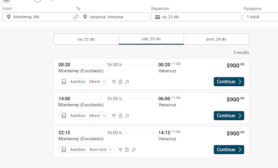The image size is (278, 168).
Task: Click the location pin icon beside Monterrey, MX
Action: (x=9, y=17)
